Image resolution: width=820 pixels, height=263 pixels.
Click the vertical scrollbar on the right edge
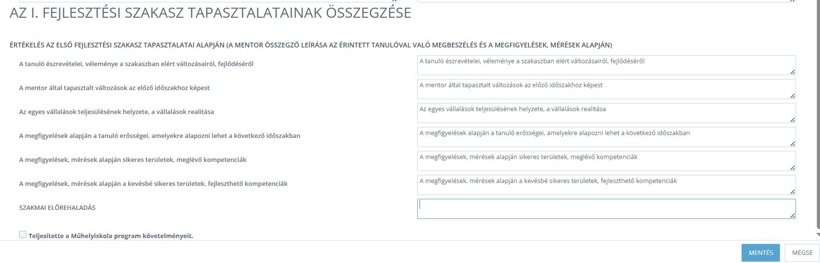818,115
